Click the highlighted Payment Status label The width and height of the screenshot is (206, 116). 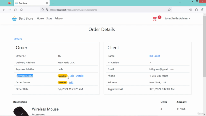tap(24, 76)
